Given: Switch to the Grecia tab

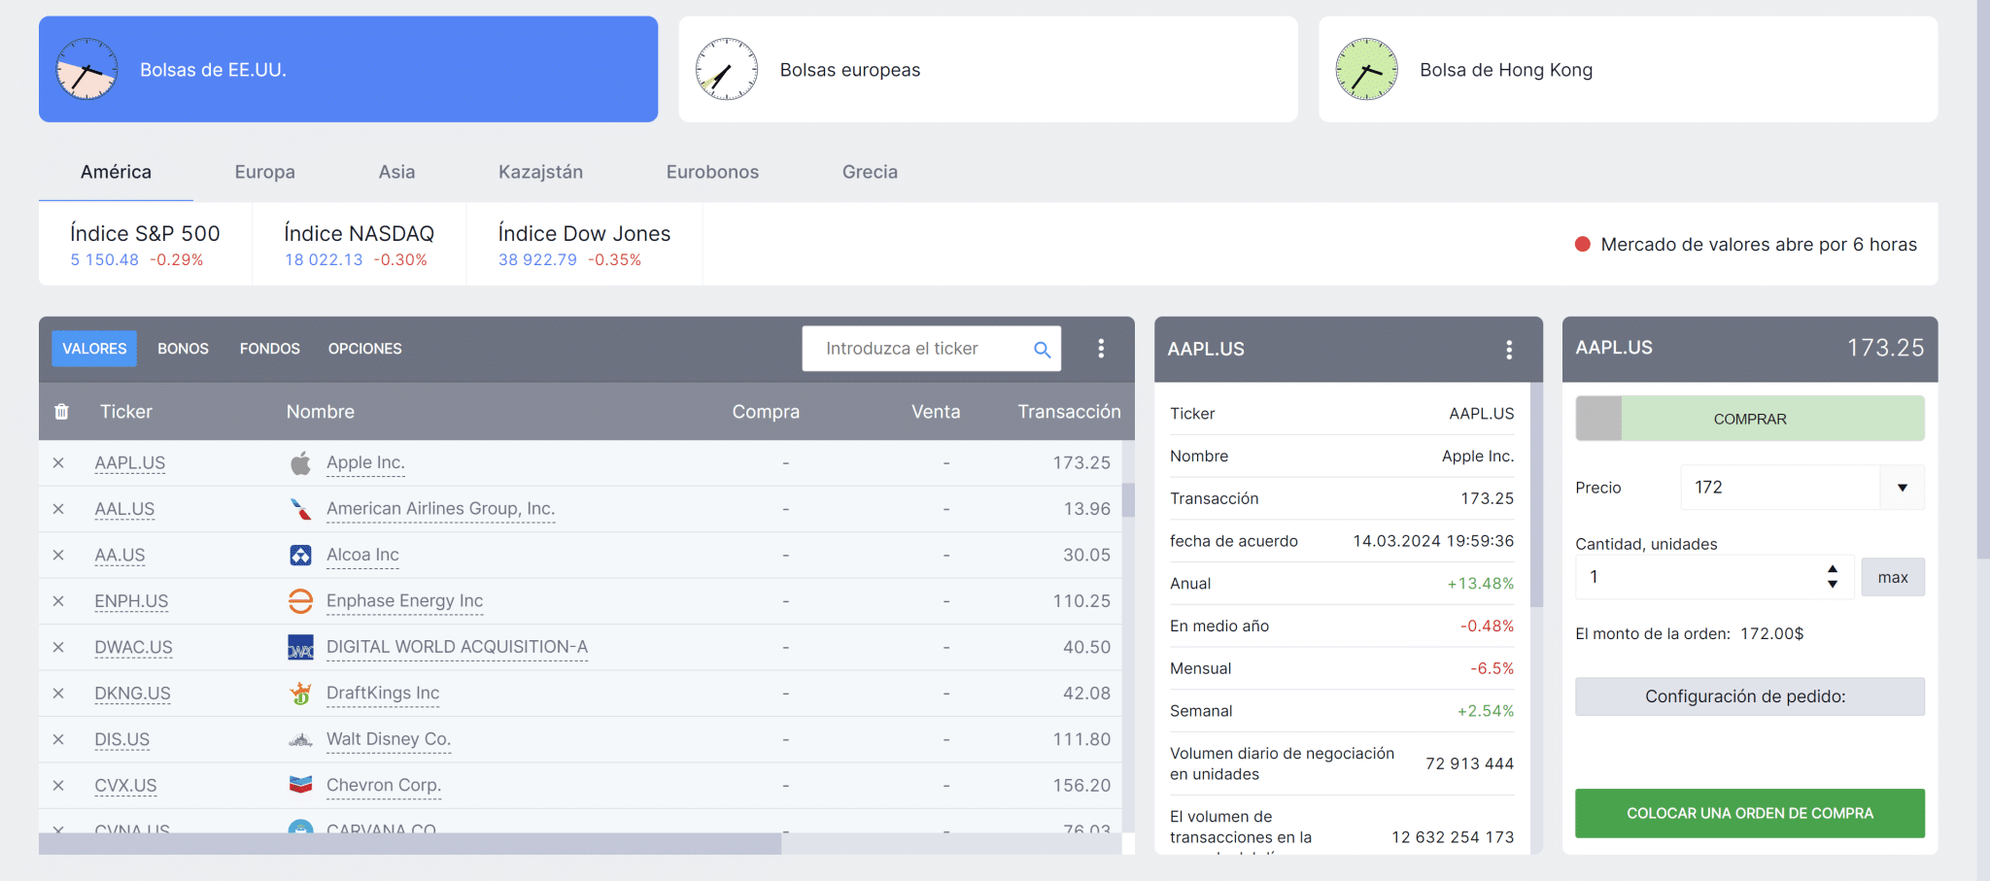Looking at the screenshot, I should tap(870, 172).
